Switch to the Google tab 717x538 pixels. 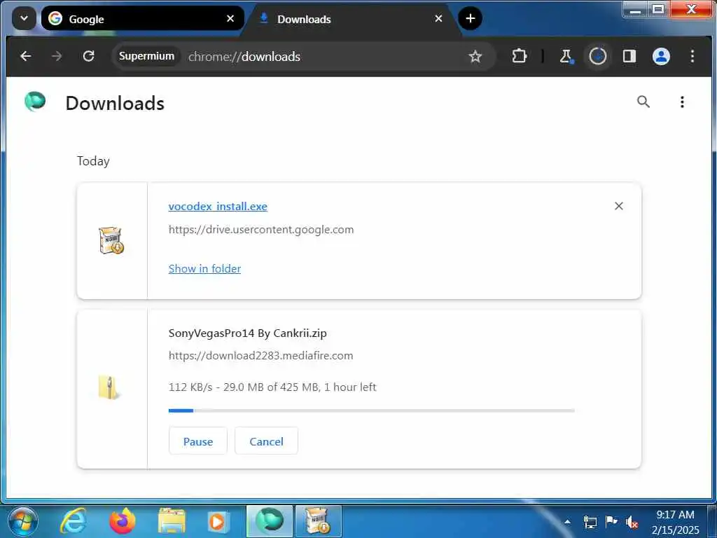[141, 19]
